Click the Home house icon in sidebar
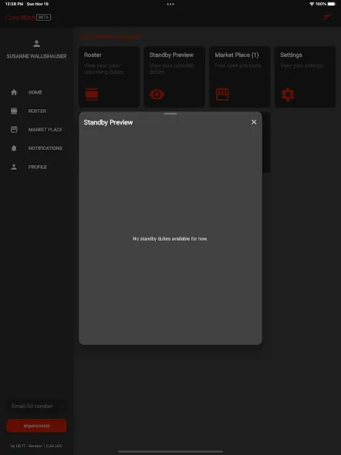 14,92
